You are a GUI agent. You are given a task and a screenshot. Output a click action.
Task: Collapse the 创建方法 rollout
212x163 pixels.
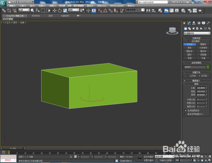coord(196,72)
